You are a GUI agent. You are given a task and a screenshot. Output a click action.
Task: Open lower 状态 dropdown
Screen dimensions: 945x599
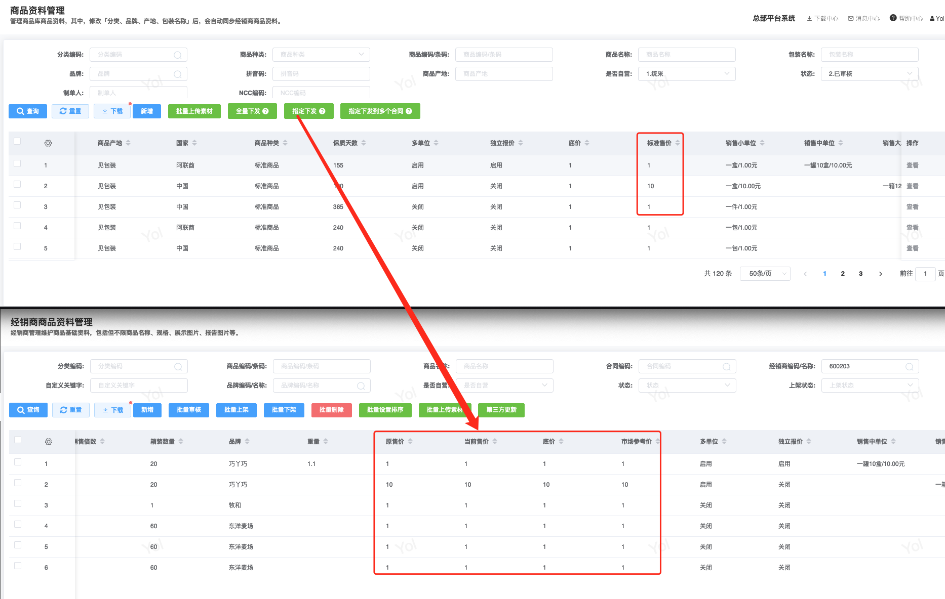click(687, 386)
